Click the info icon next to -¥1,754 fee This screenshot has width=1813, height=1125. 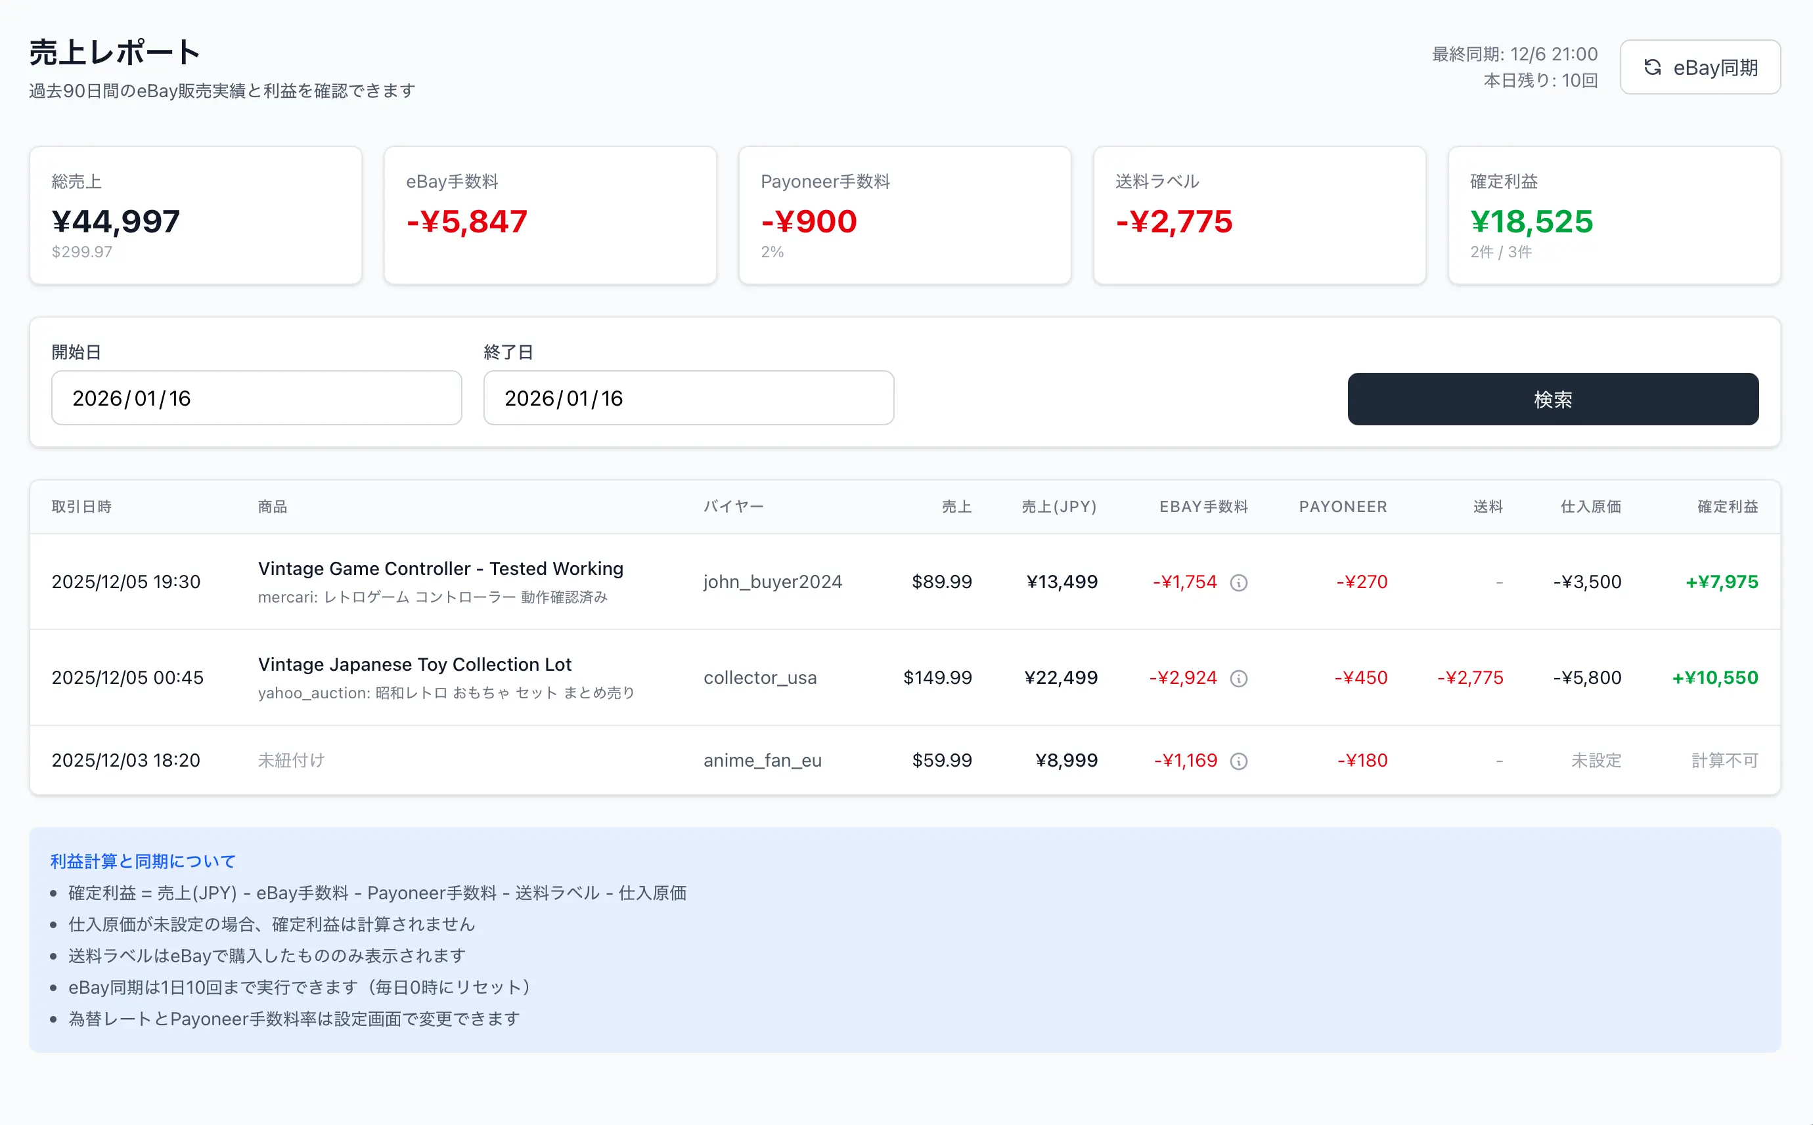click(1238, 584)
